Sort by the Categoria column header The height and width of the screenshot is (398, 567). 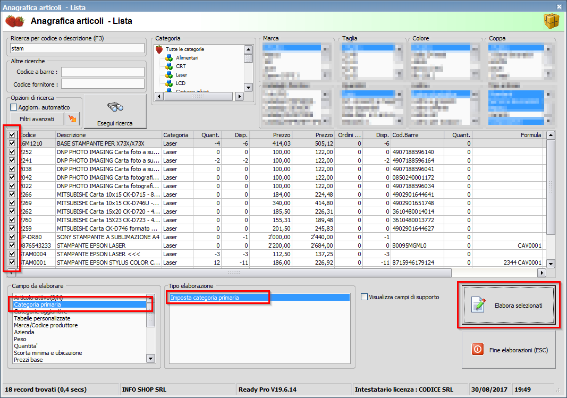tap(177, 135)
